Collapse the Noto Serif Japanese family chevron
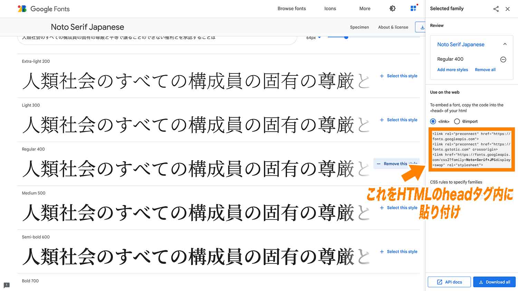The height and width of the screenshot is (291, 518). pos(505,44)
